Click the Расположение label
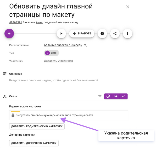 [19, 45]
